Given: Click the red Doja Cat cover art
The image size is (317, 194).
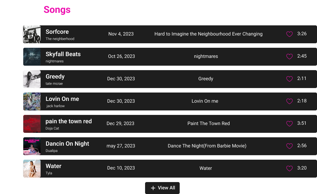Looking at the screenshot, I should click(x=32, y=124).
